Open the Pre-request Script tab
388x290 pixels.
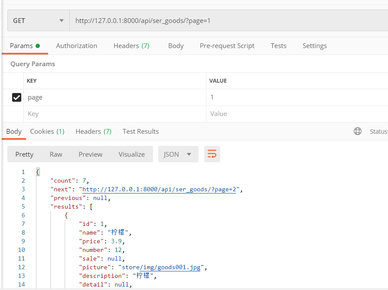[227, 46]
